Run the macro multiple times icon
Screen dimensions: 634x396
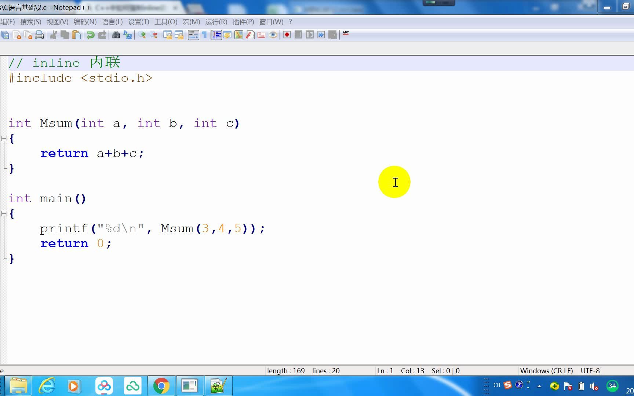coord(321,35)
